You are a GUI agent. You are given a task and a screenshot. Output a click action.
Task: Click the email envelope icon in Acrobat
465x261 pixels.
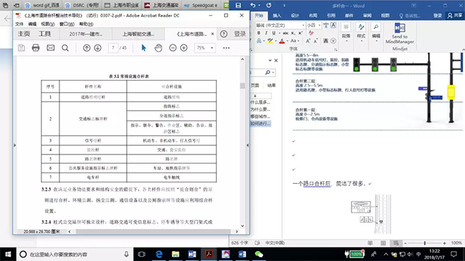pos(51,48)
